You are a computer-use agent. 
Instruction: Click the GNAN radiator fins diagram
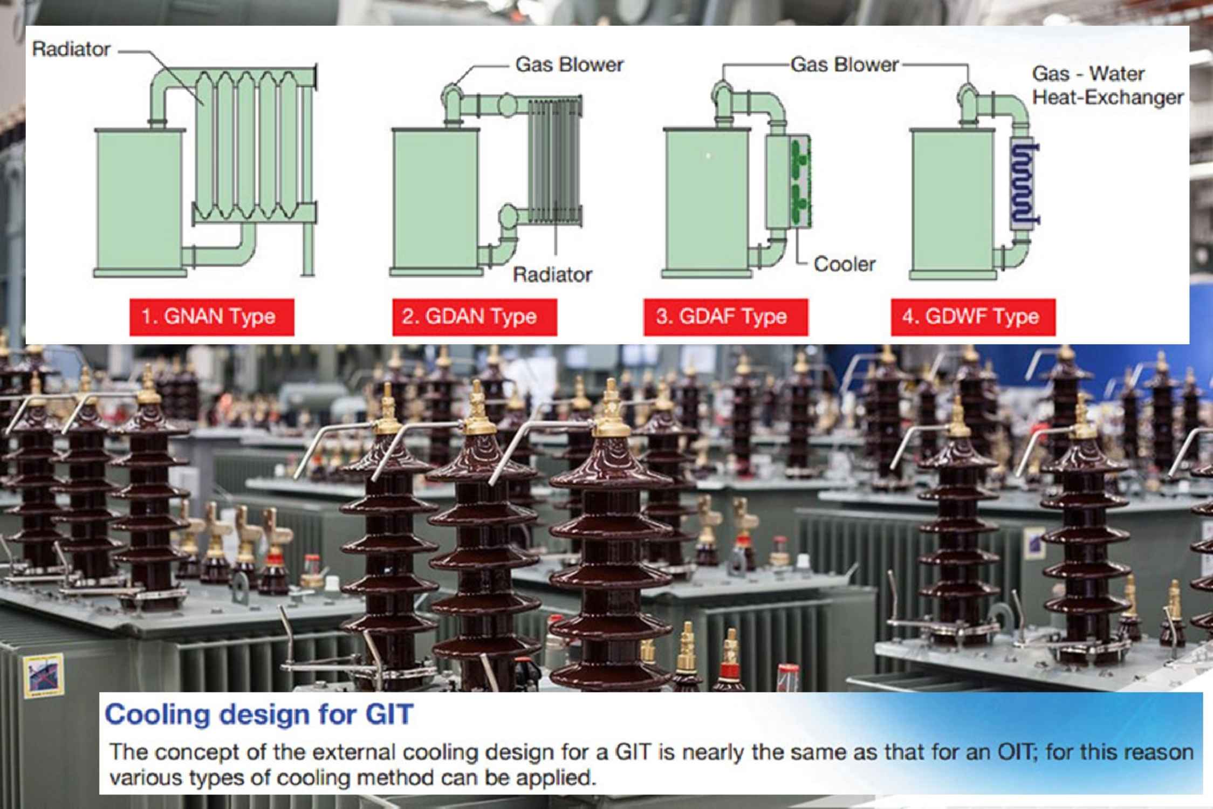248,146
